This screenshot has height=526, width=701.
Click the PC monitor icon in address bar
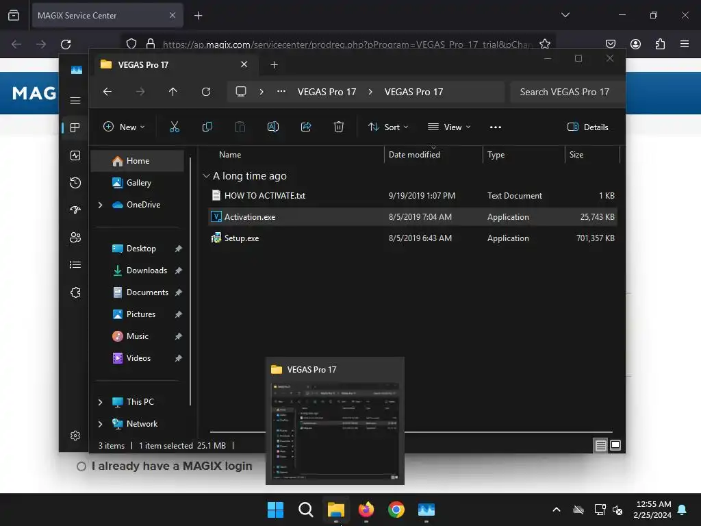click(241, 92)
